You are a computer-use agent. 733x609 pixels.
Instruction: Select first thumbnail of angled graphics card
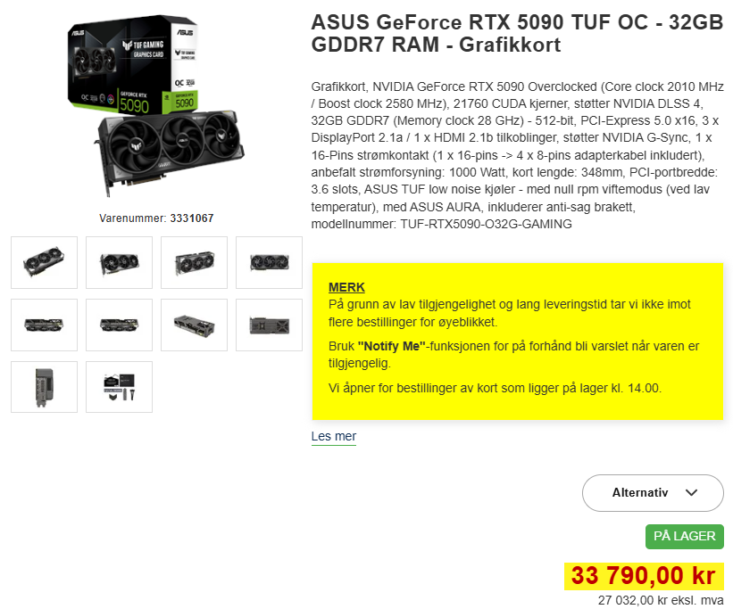[44, 262]
